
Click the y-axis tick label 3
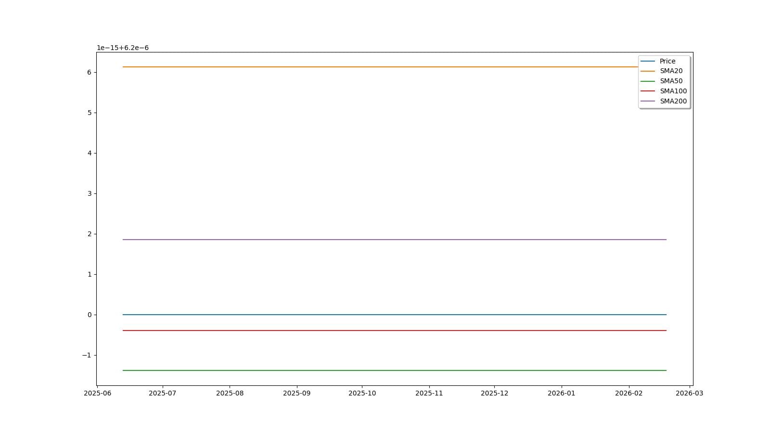tap(89, 193)
